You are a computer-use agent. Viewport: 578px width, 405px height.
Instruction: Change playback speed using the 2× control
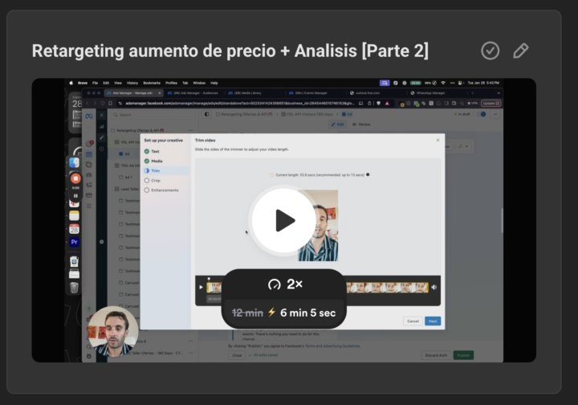point(284,284)
